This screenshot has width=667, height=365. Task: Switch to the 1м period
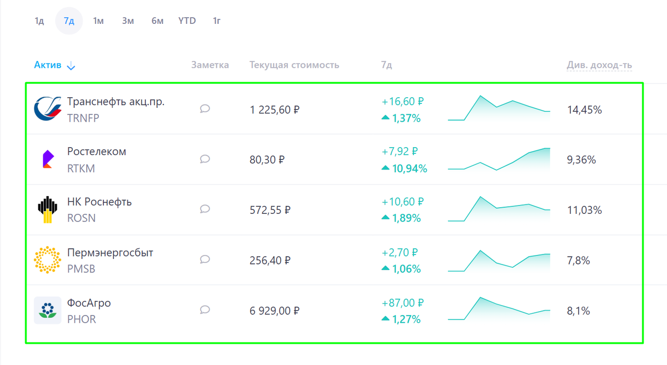coord(98,21)
